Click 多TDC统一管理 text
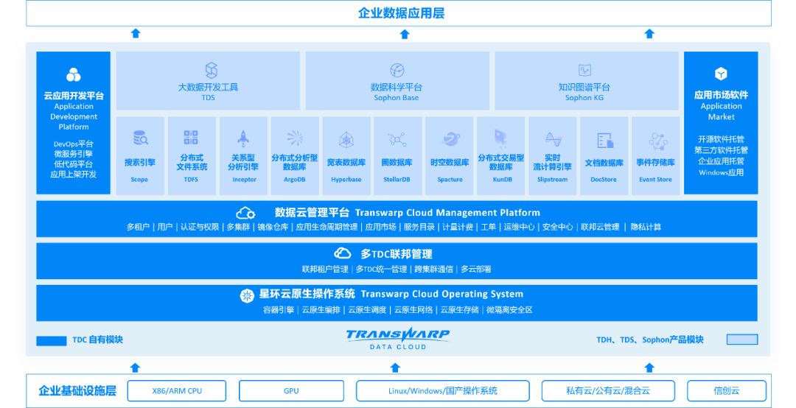796x408 pixels. coord(381,269)
